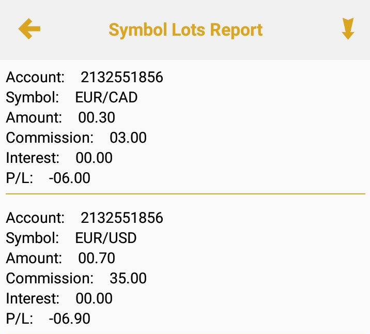Tap the download arrow icon
Image resolution: width=370 pixels, height=334 pixels.
tap(348, 29)
